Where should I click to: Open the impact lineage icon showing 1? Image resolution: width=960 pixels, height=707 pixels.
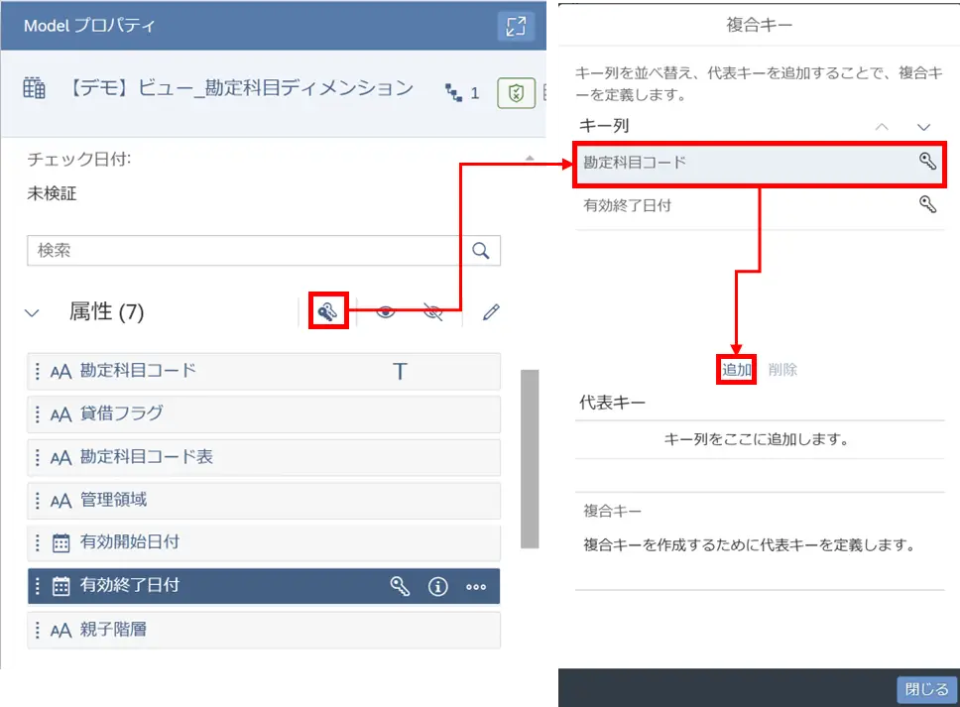point(461,93)
